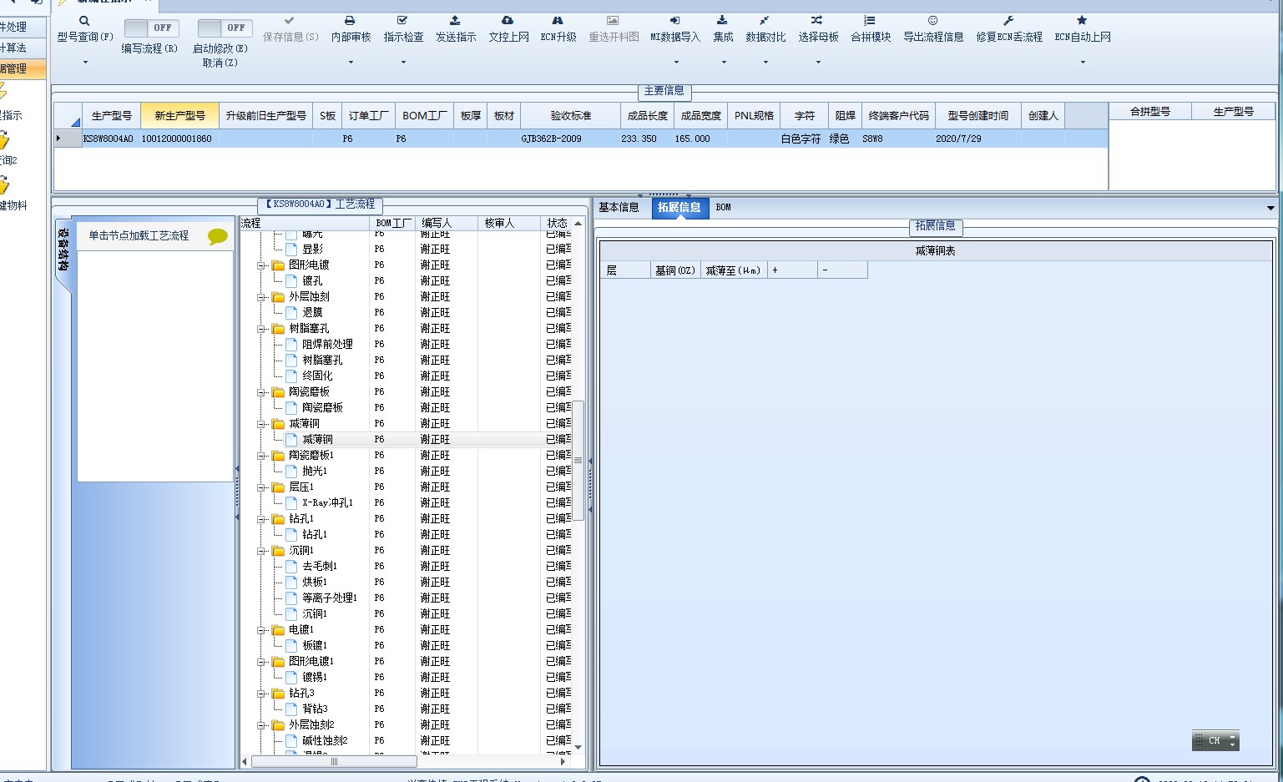The height and width of the screenshot is (782, 1283).
Task: Open the vertical 设备结构 side tab
Action: 63,250
